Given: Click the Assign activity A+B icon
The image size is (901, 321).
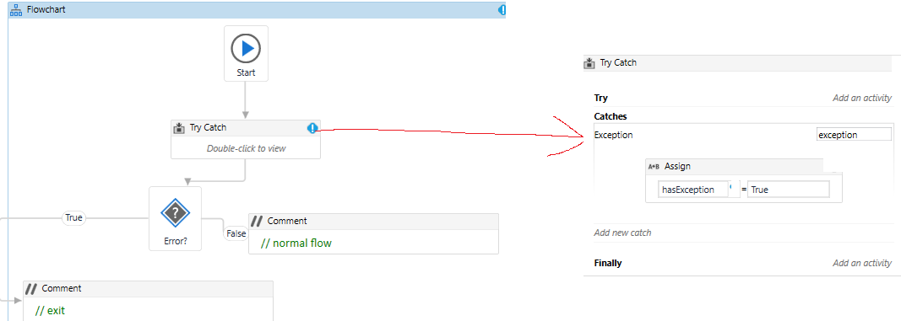Looking at the screenshot, I should click(654, 167).
